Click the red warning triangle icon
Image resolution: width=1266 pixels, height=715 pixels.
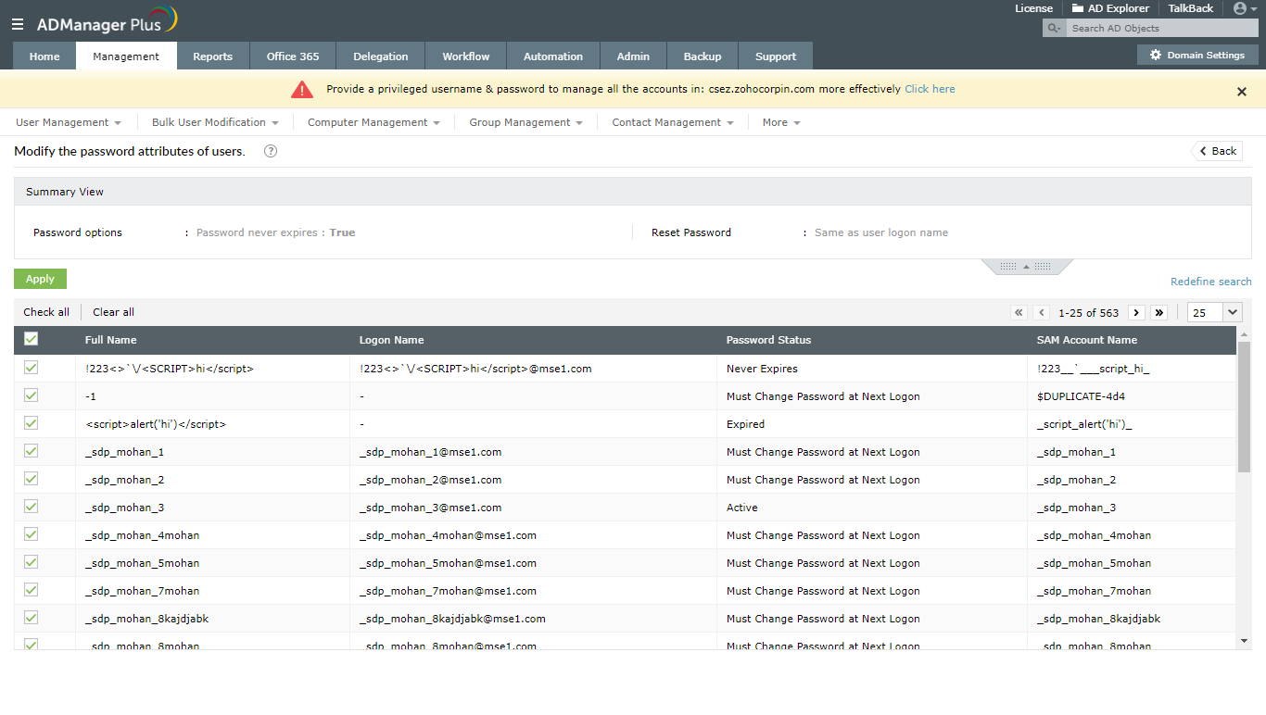302,89
